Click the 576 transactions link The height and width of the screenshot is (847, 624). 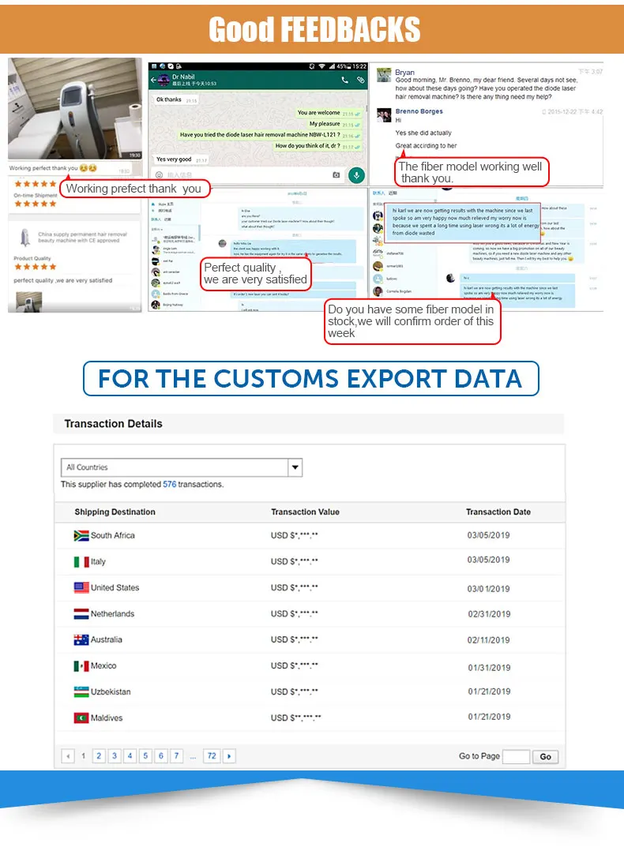pos(169,485)
